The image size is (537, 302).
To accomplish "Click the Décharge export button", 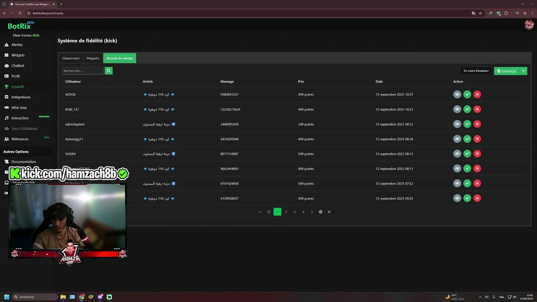I will click(507, 71).
